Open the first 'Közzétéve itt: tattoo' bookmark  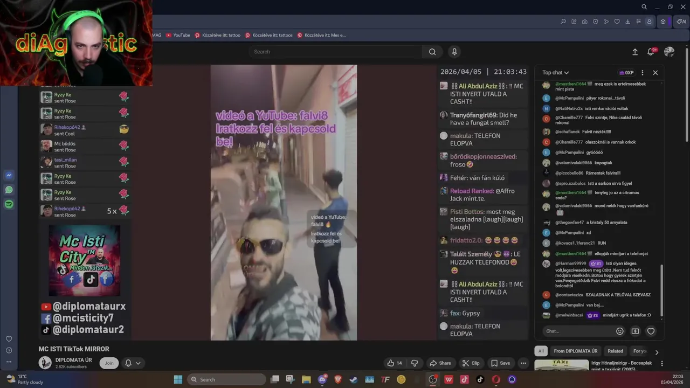pos(218,35)
